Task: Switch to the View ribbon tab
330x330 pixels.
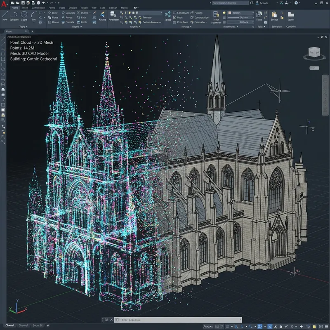Action: coord(94,8)
